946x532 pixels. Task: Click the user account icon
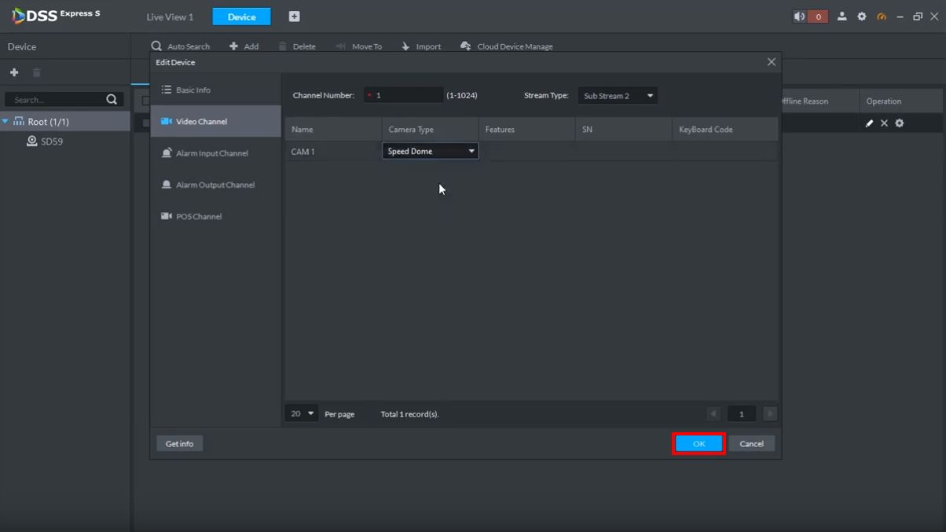(x=841, y=17)
